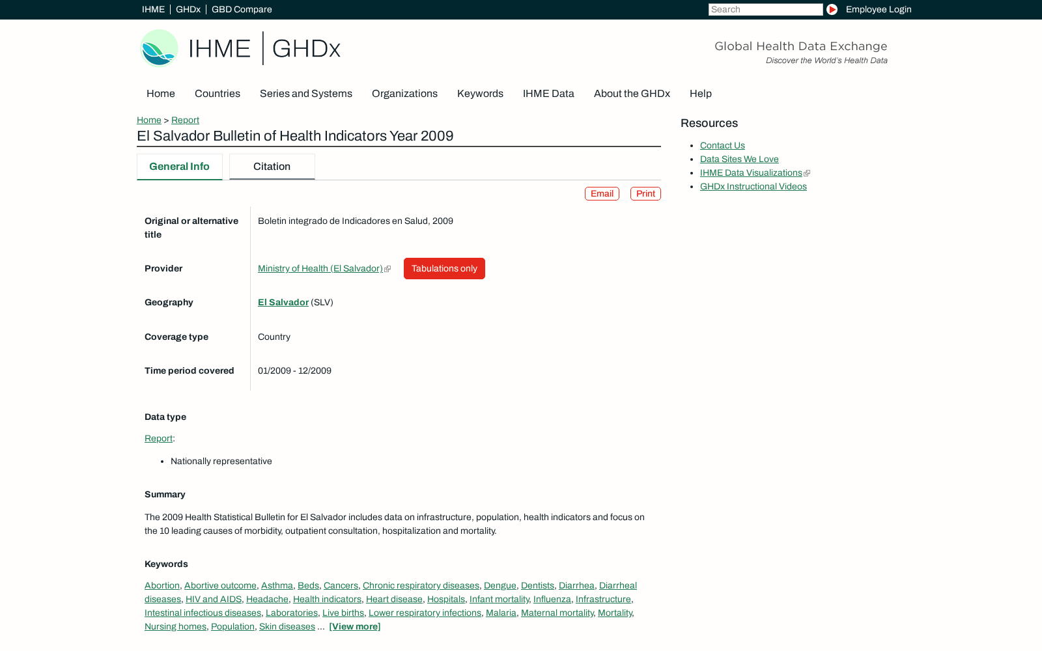This screenshot has width=1042, height=651.
Task: Go to Home in main navigation
Action: tap(161, 94)
